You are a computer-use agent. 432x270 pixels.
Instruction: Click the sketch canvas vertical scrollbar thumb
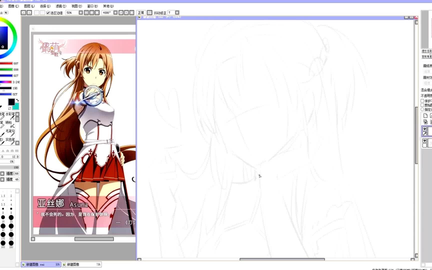tap(416, 135)
